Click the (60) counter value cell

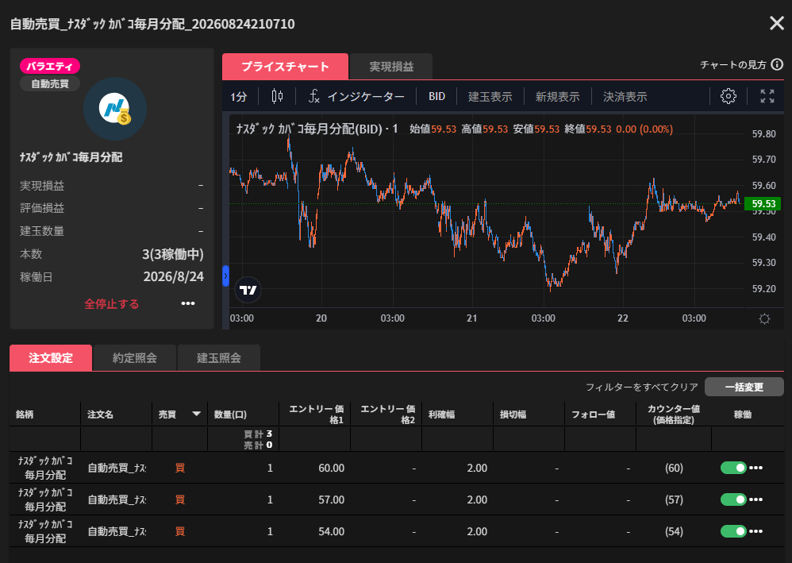pyautogui.click(x=674, y=468)
